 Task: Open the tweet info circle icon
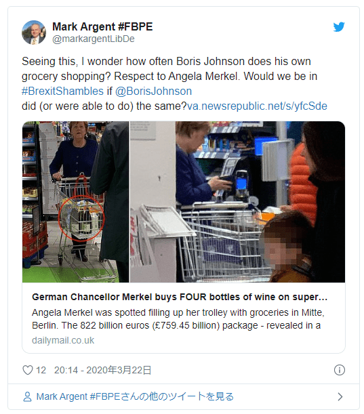coord(340,370)
